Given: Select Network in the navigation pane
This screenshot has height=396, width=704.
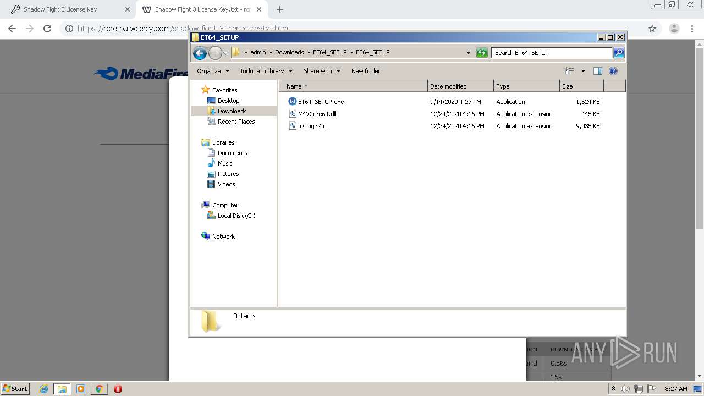Looking at the screenshot, I should pyautogui.click(x=223, y=237).
